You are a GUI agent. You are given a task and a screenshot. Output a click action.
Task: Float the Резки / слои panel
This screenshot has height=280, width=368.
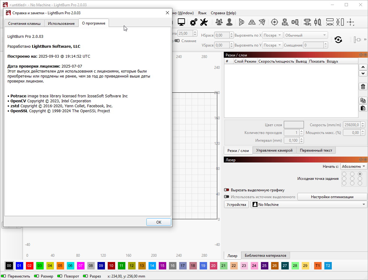click(x=361, y=55)
